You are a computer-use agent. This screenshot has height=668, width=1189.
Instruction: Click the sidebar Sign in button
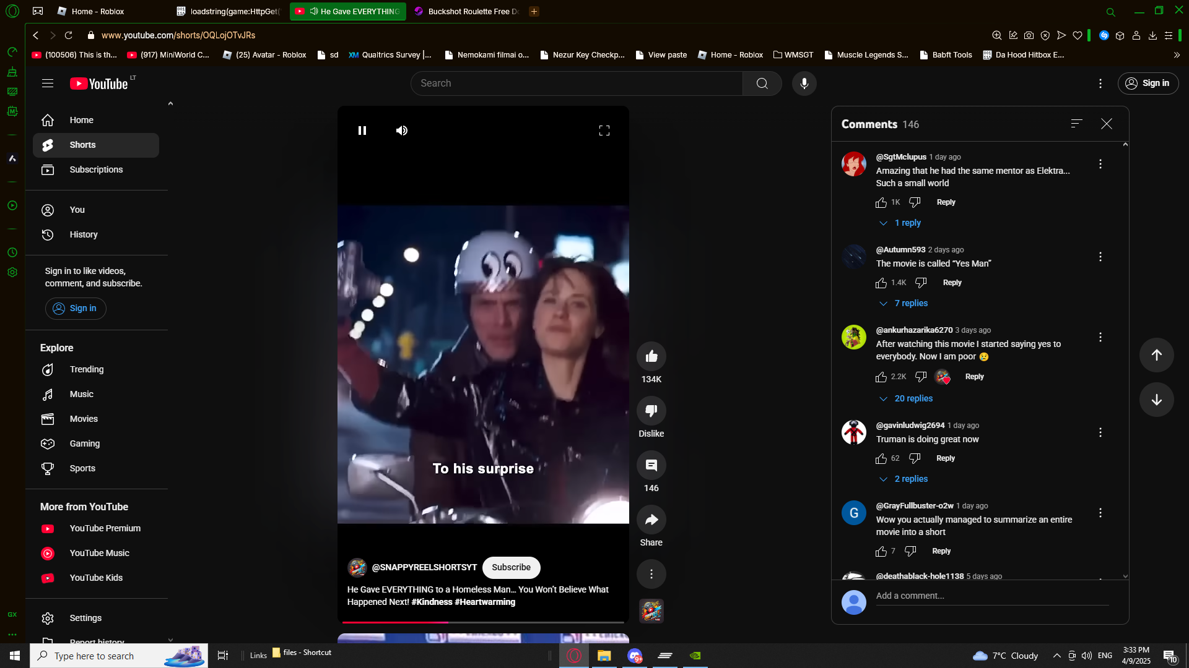[x=76, y=309]
